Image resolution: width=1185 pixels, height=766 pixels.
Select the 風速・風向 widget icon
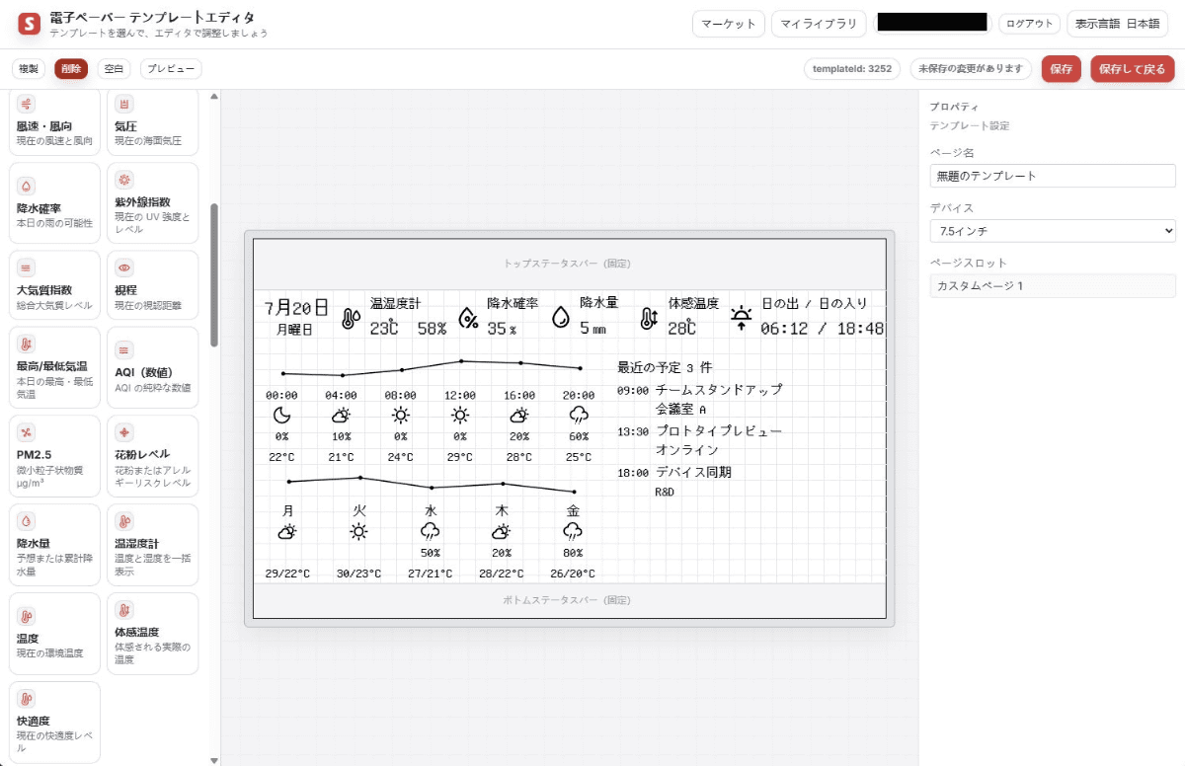pos(27,104)
